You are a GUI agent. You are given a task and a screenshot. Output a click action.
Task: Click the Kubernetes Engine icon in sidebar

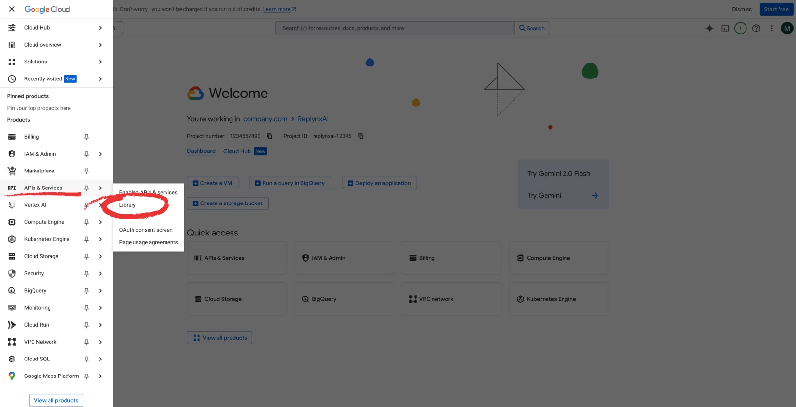[x=12, y=239]
